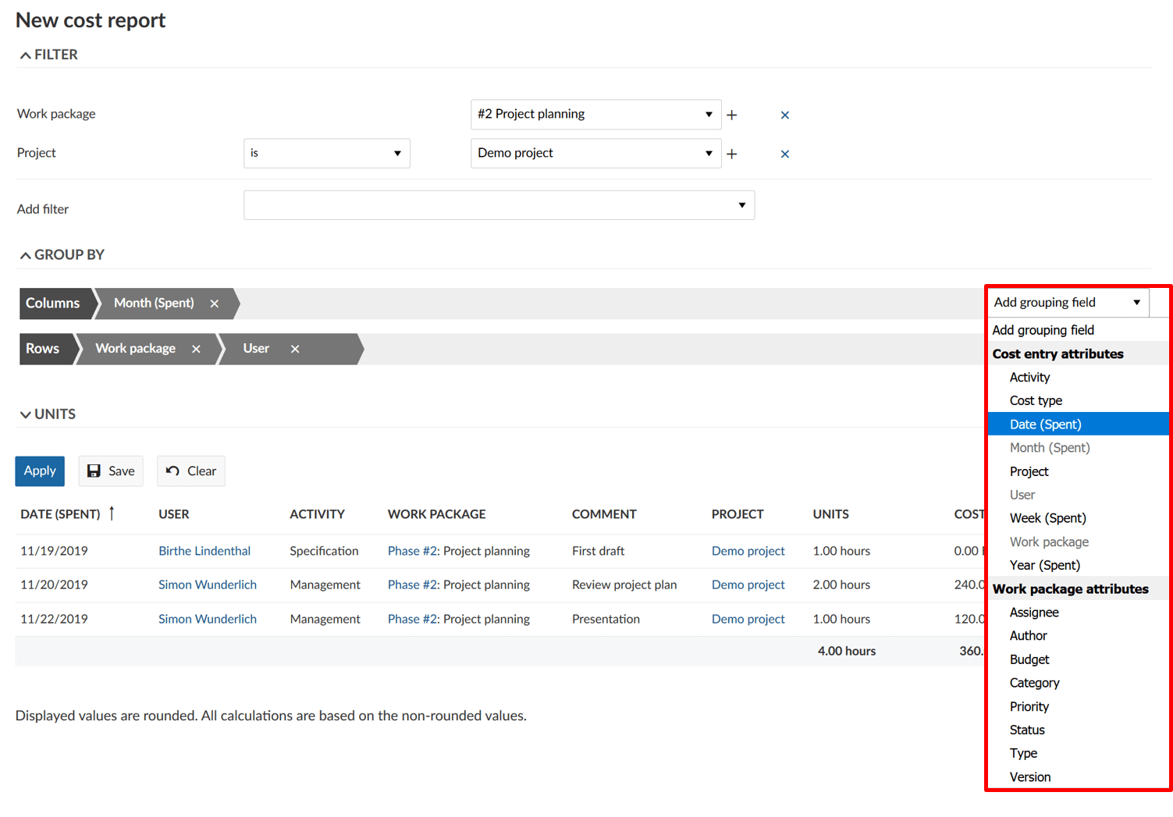
Task: Select Assignee from work package attributes
Action: (x=1034, y=613)
